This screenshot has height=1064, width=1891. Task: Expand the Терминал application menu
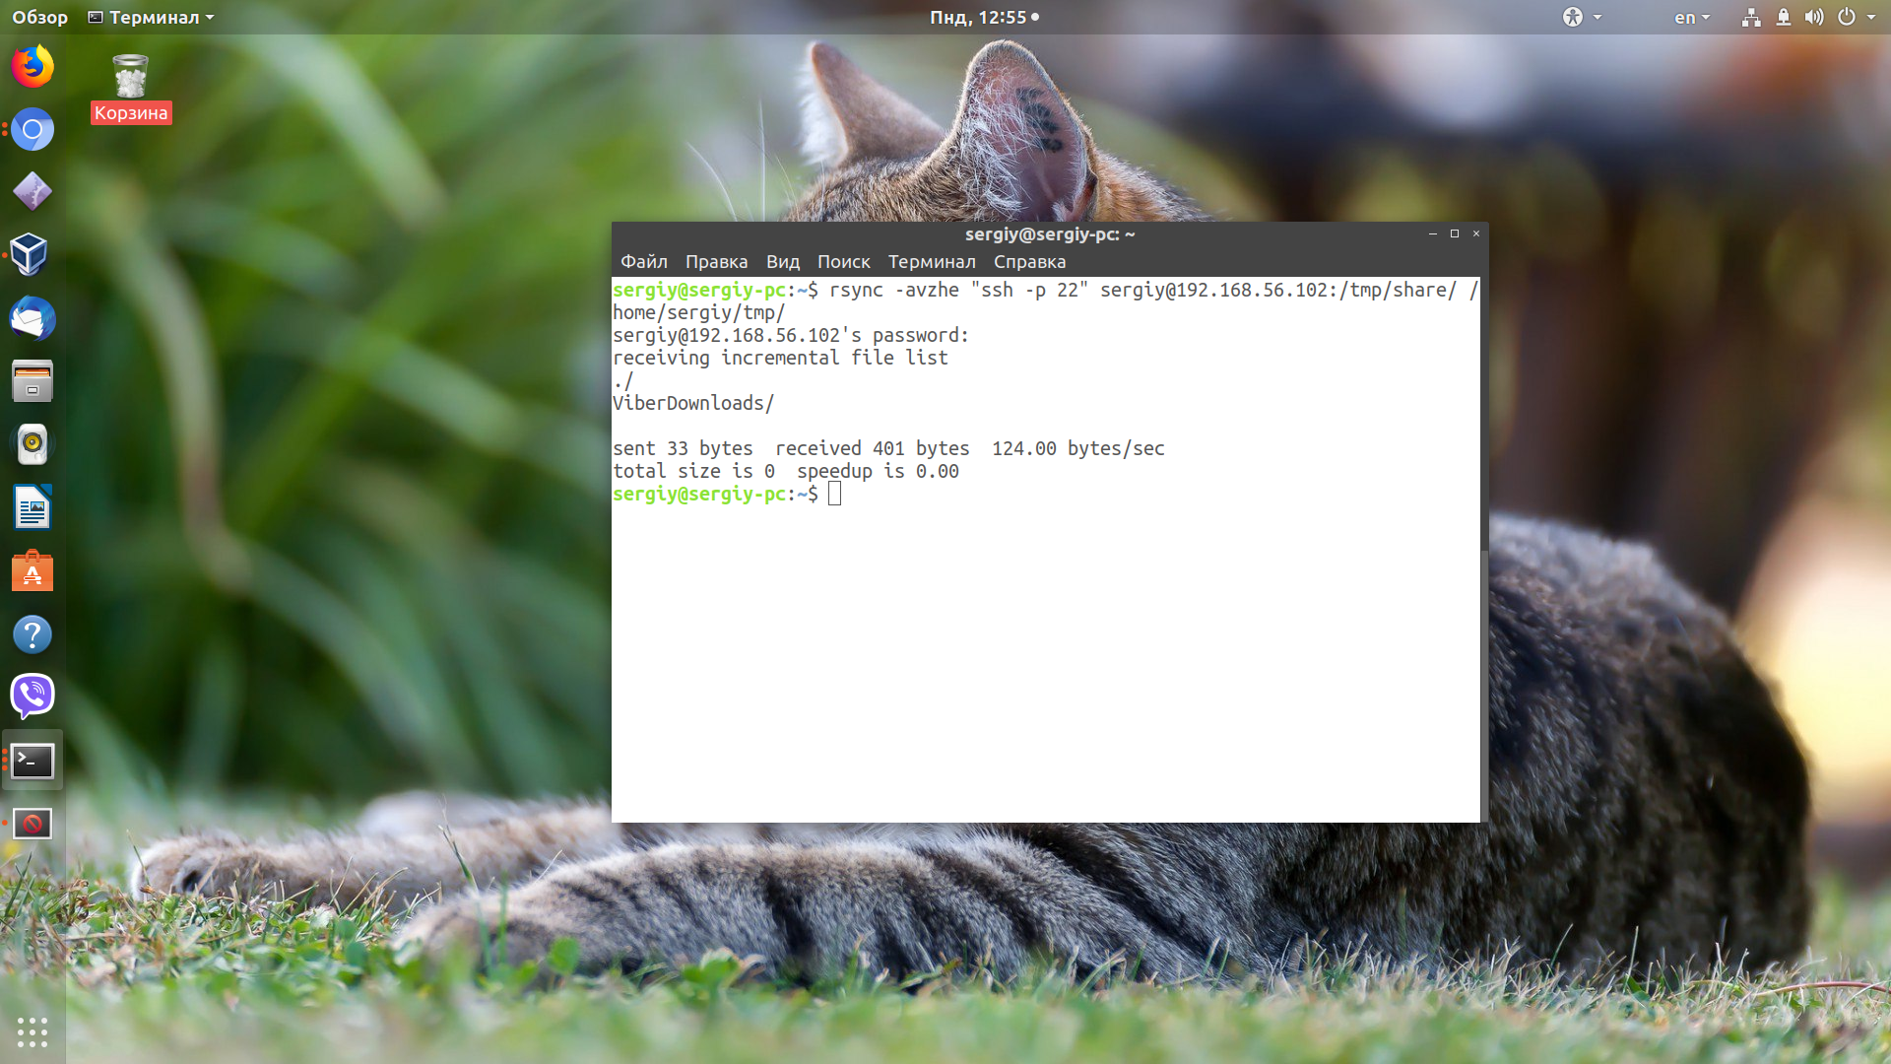[x=151, y=17]
